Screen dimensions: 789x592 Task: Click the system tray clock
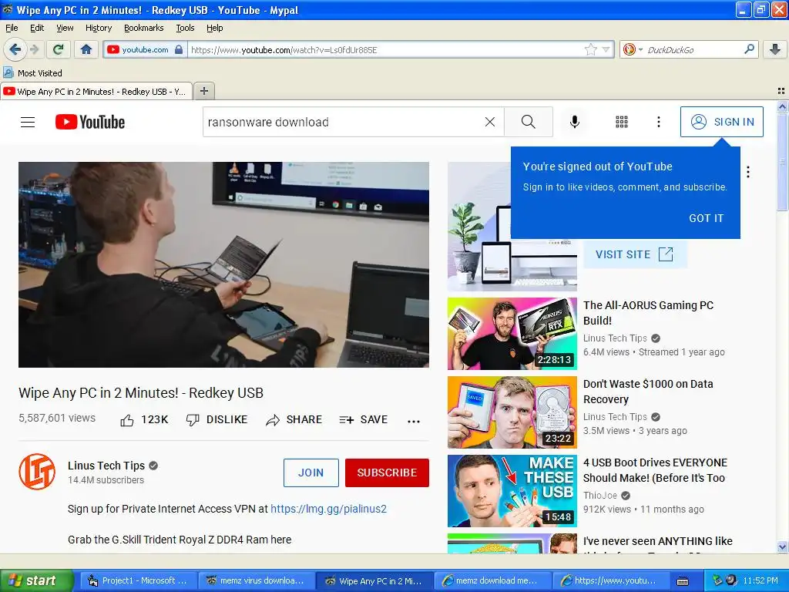[760, 580]
